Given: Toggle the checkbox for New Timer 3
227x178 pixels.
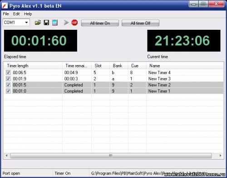Looking at the screenshot, I should (8, 79).
